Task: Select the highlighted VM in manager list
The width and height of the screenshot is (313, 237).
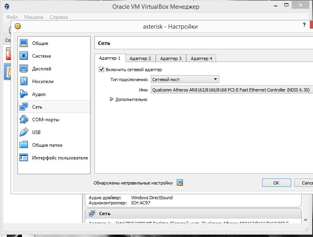Action: click(x=8, y=72)
